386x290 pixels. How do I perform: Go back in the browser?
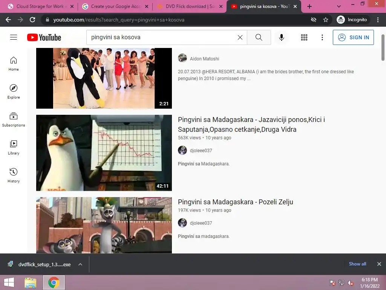(x=8, y=20)
